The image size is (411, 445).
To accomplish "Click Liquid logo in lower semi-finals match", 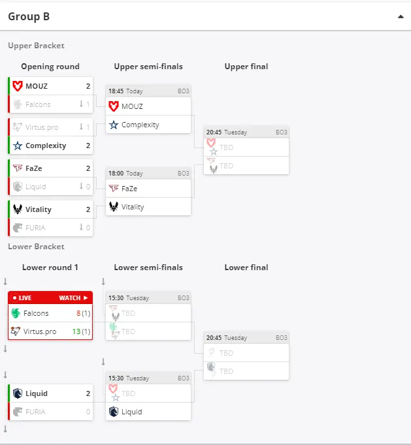I will [x=114, y=412].
